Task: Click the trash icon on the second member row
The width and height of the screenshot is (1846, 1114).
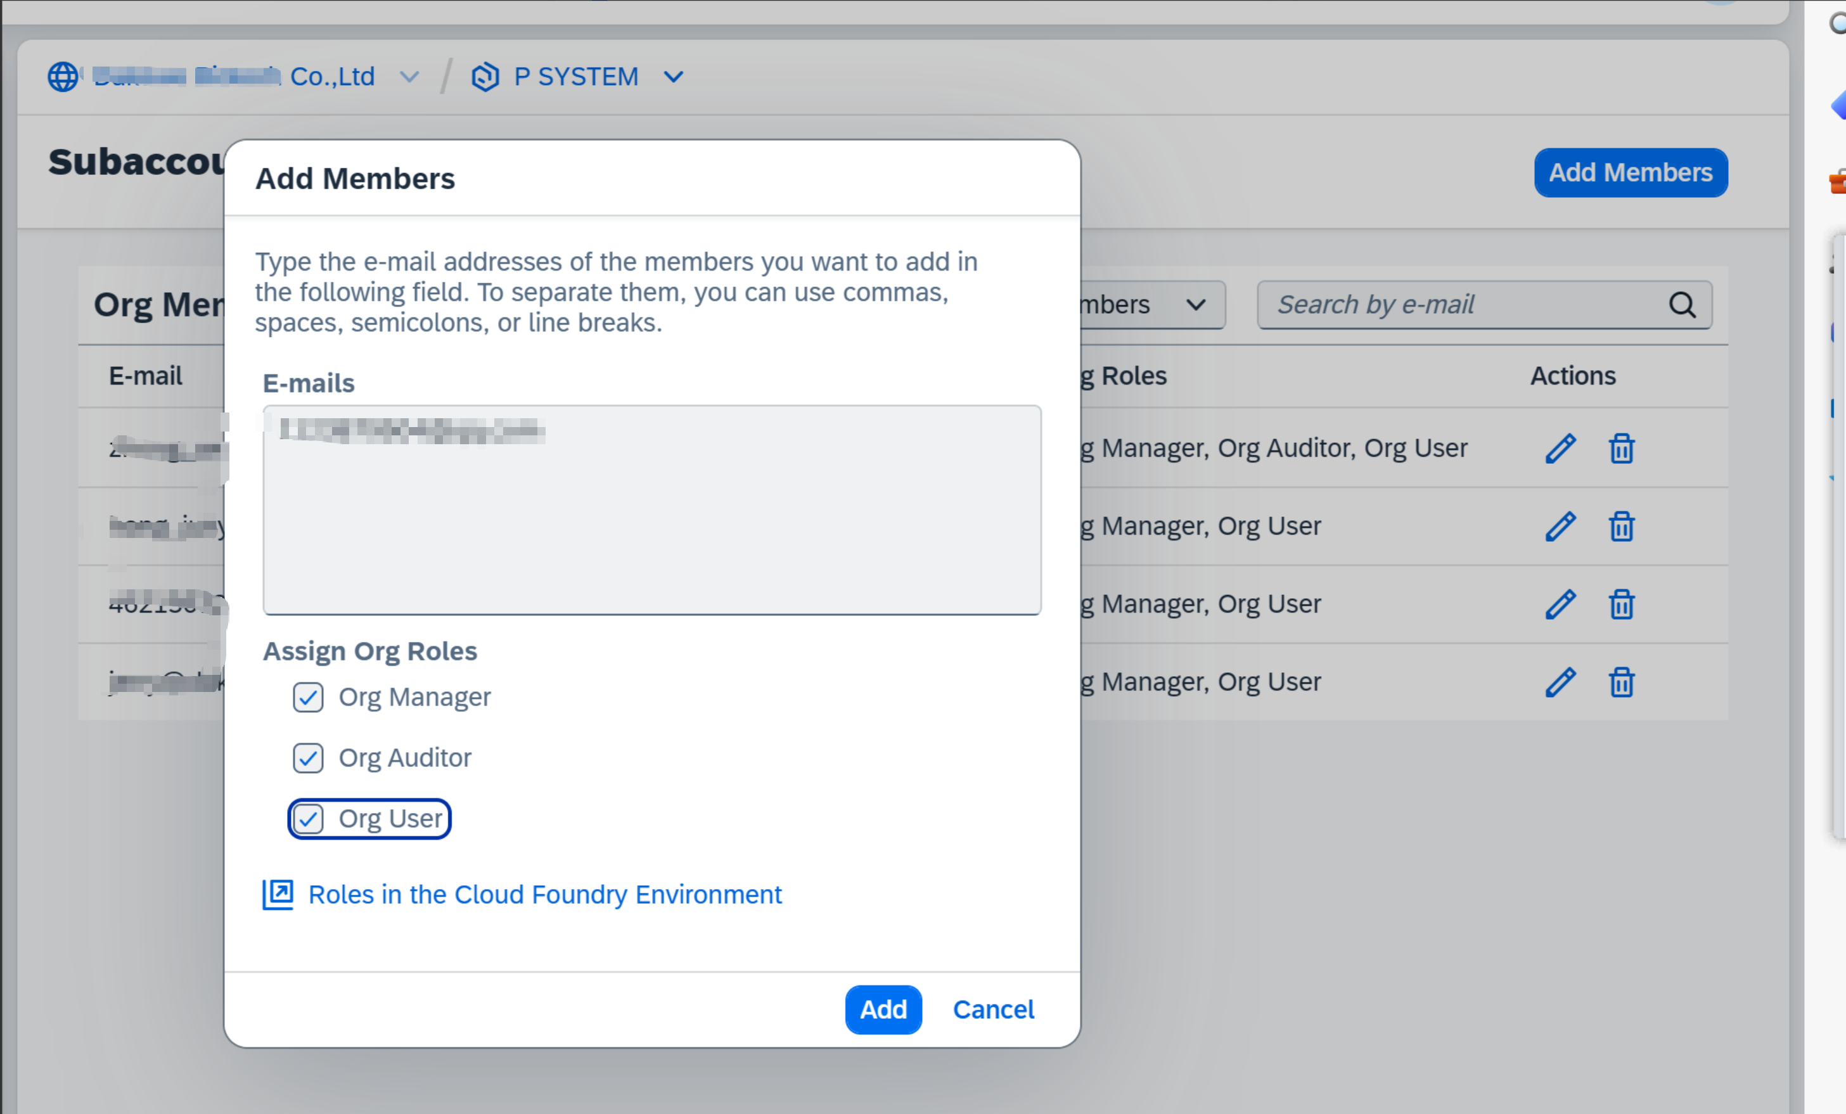Action: click(1622, 525)
